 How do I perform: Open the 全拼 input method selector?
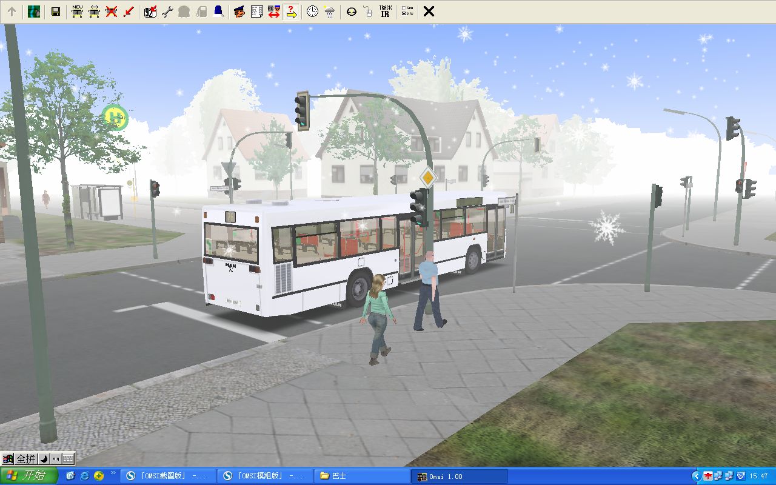[25, 459]
